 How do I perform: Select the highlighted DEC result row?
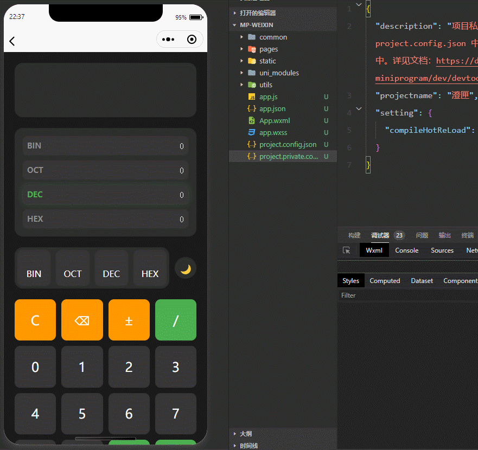tap(105, 195)
